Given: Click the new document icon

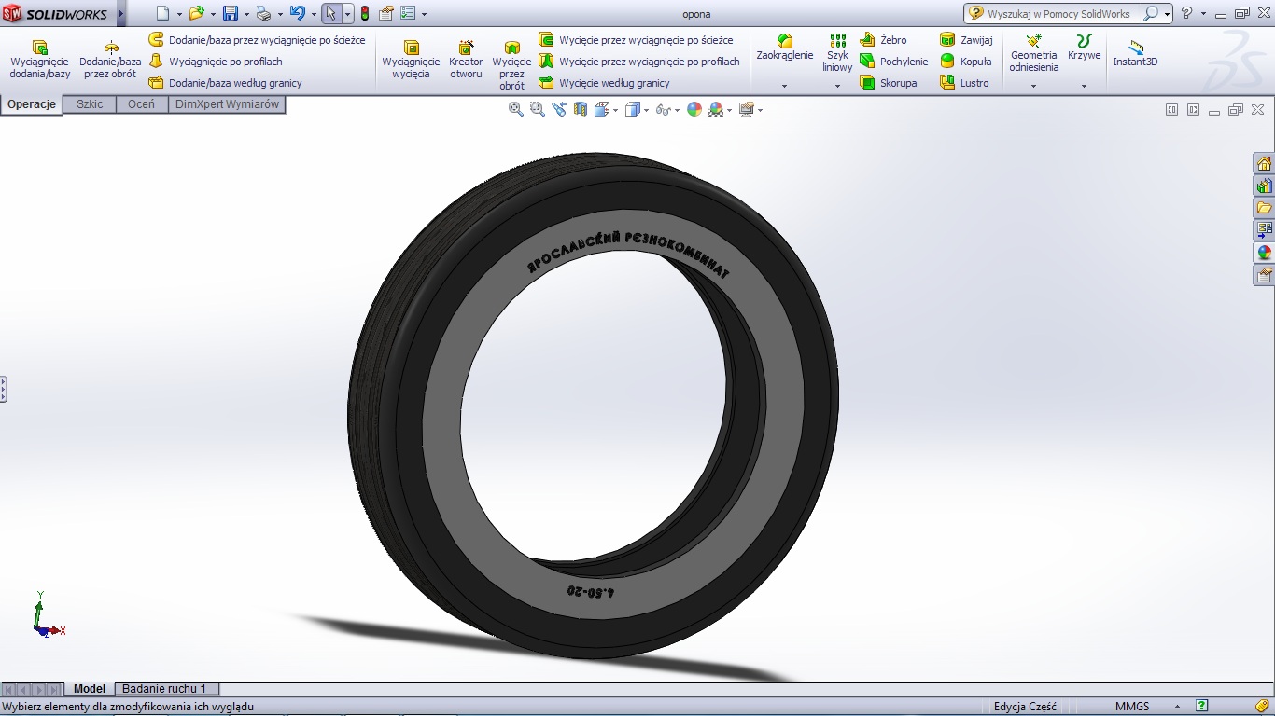Looking at the screenshot, I should pyautogui.click(x=162, y=13).
